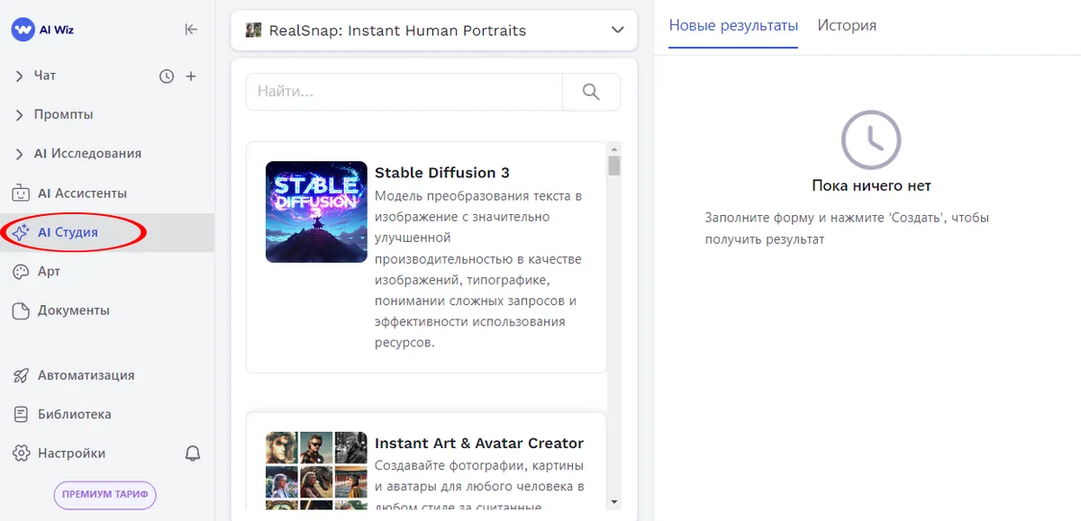
Task: Open the Арт palette section
Action: [x=49, y=272]
